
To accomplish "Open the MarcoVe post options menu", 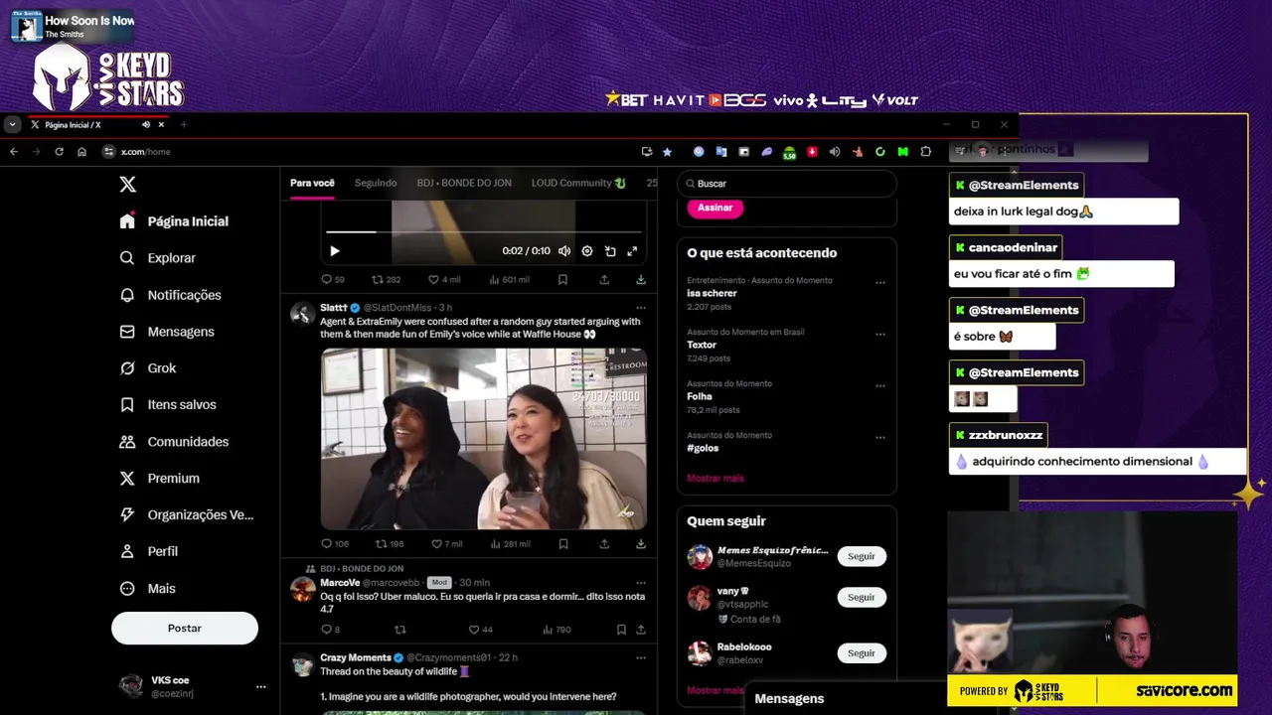I will coord(640,583).
